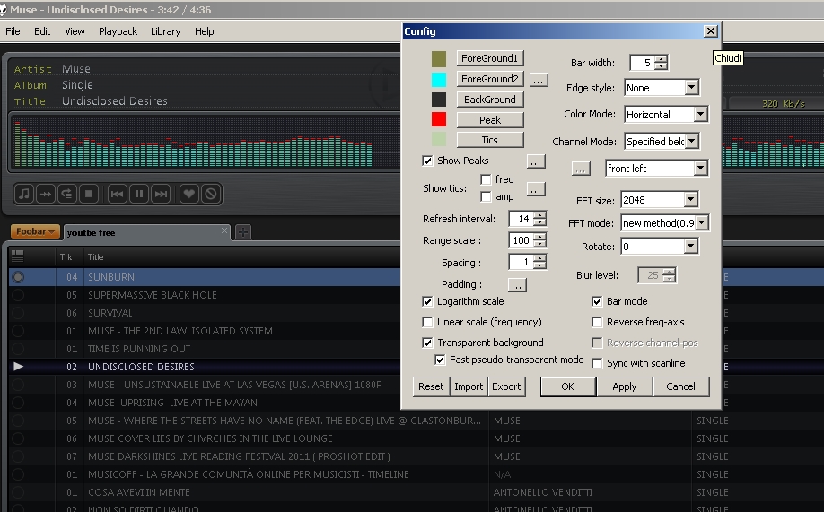Decrease Spacing with down arrow
824x512 pixels.
click(x=539, y=265)
